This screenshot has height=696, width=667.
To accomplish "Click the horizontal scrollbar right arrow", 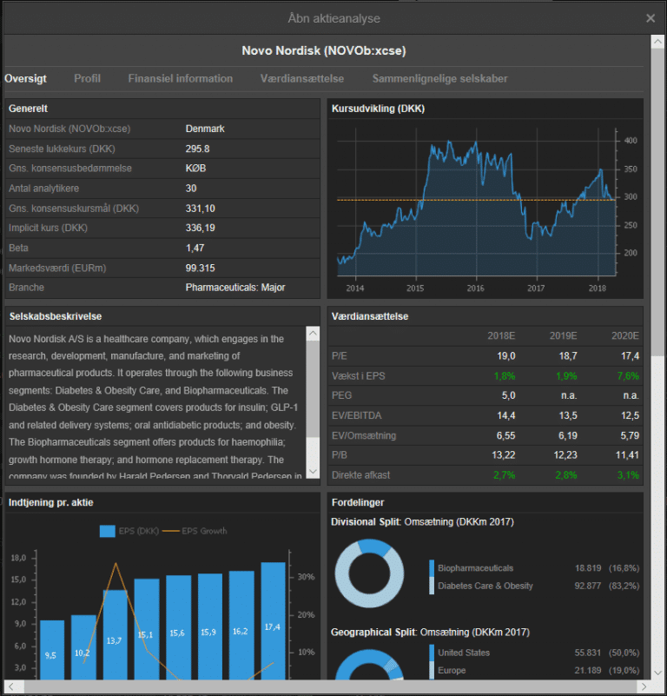I will tap(644, 686).
